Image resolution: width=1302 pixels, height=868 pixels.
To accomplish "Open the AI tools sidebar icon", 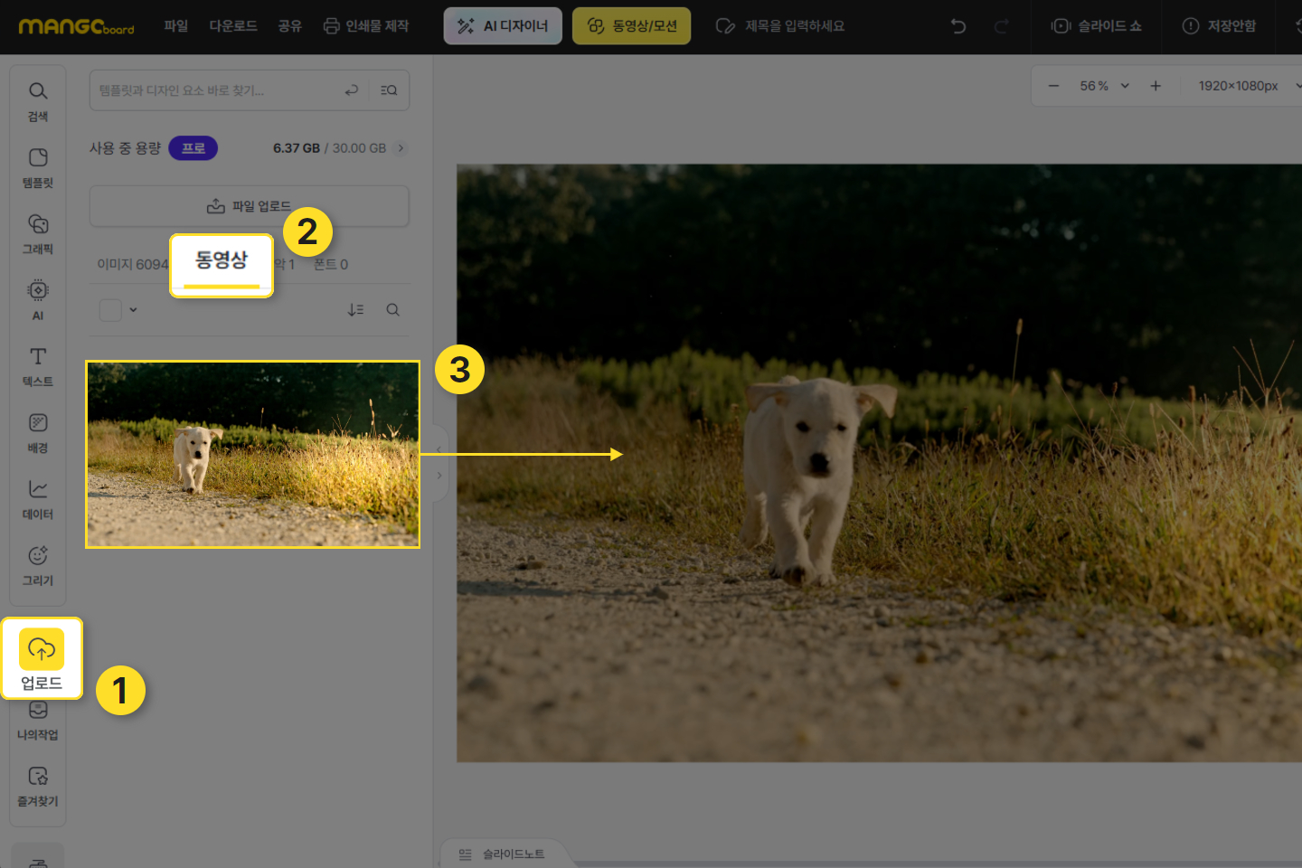I will click(x=37, y=299).
